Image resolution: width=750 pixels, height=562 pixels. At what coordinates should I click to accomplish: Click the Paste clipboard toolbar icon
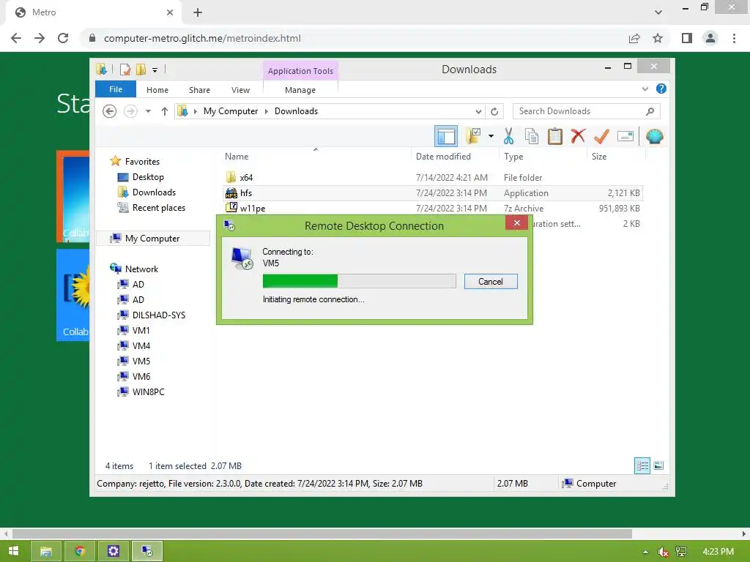(555, 136)
